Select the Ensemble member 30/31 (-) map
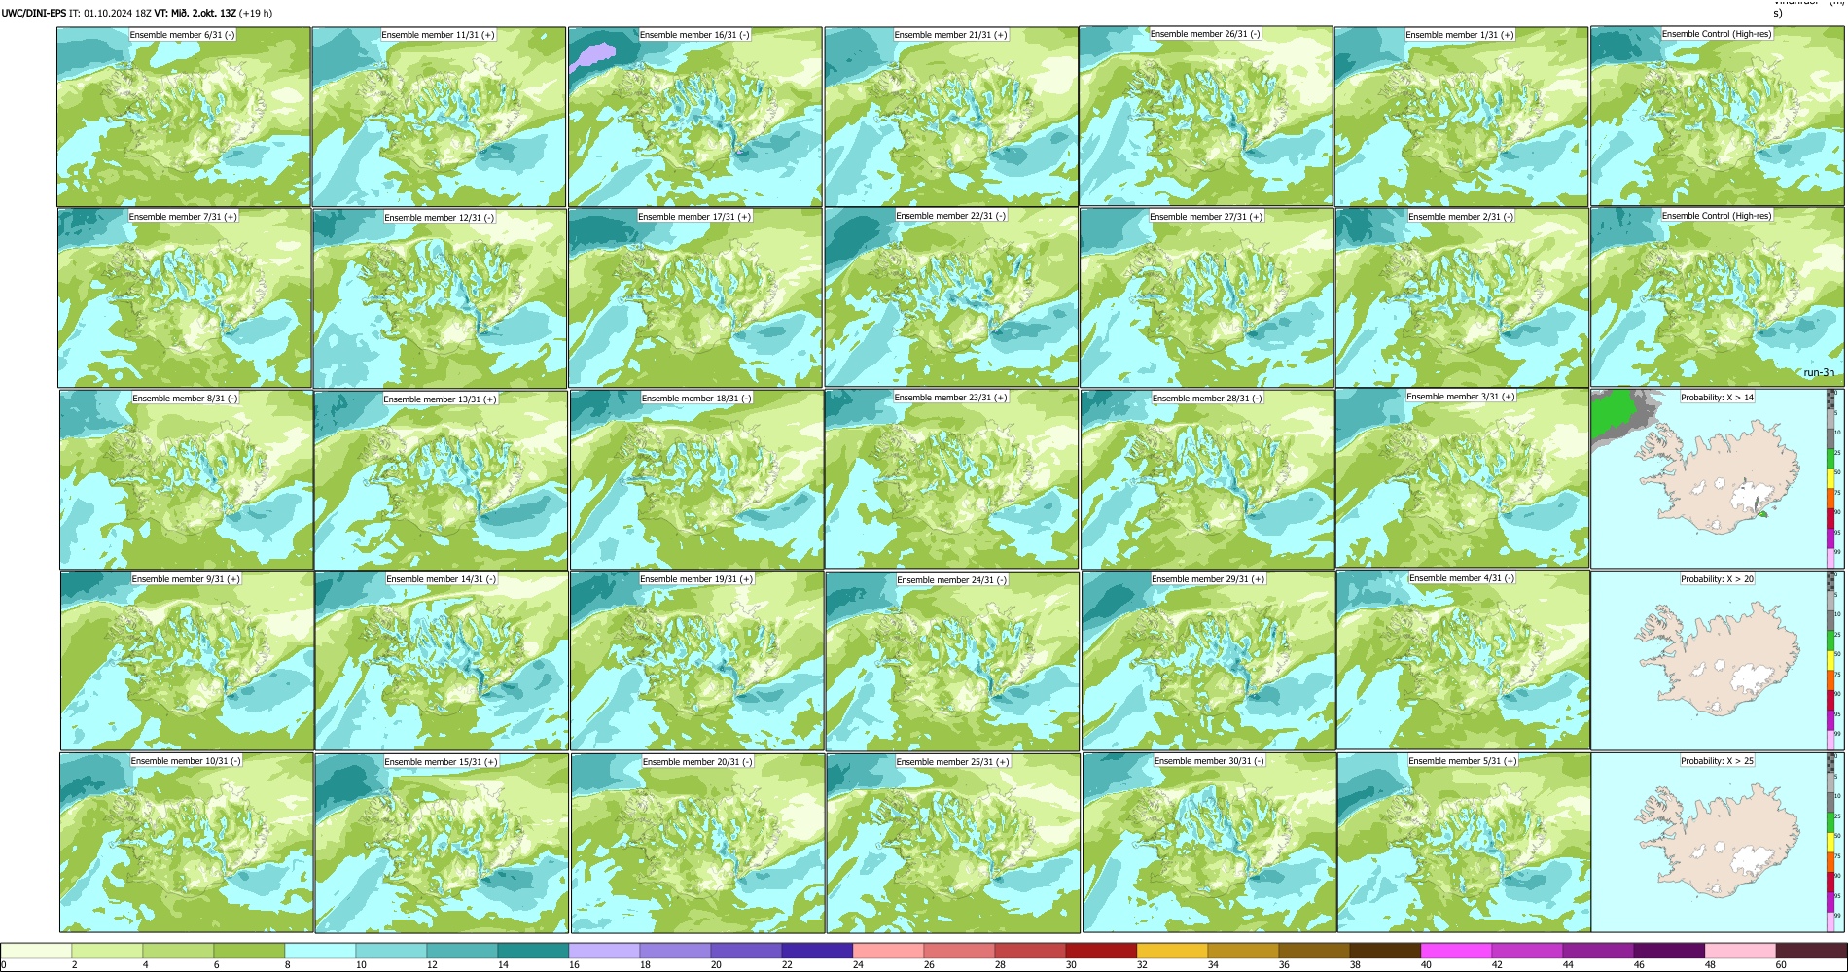 pyautogui.click(x=1209, y=843)
